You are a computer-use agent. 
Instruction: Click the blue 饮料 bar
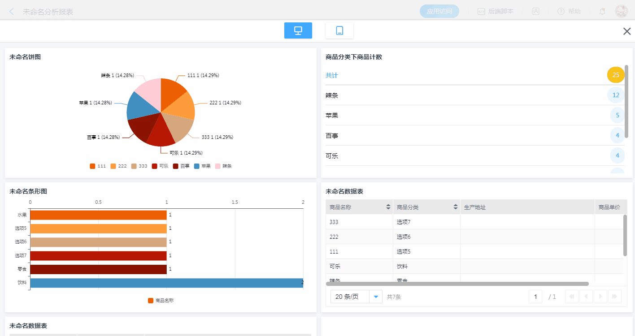point(166,283)
